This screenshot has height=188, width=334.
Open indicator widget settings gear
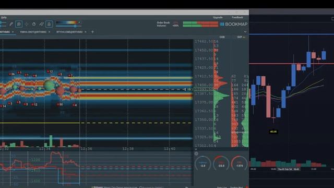point(196,154)
